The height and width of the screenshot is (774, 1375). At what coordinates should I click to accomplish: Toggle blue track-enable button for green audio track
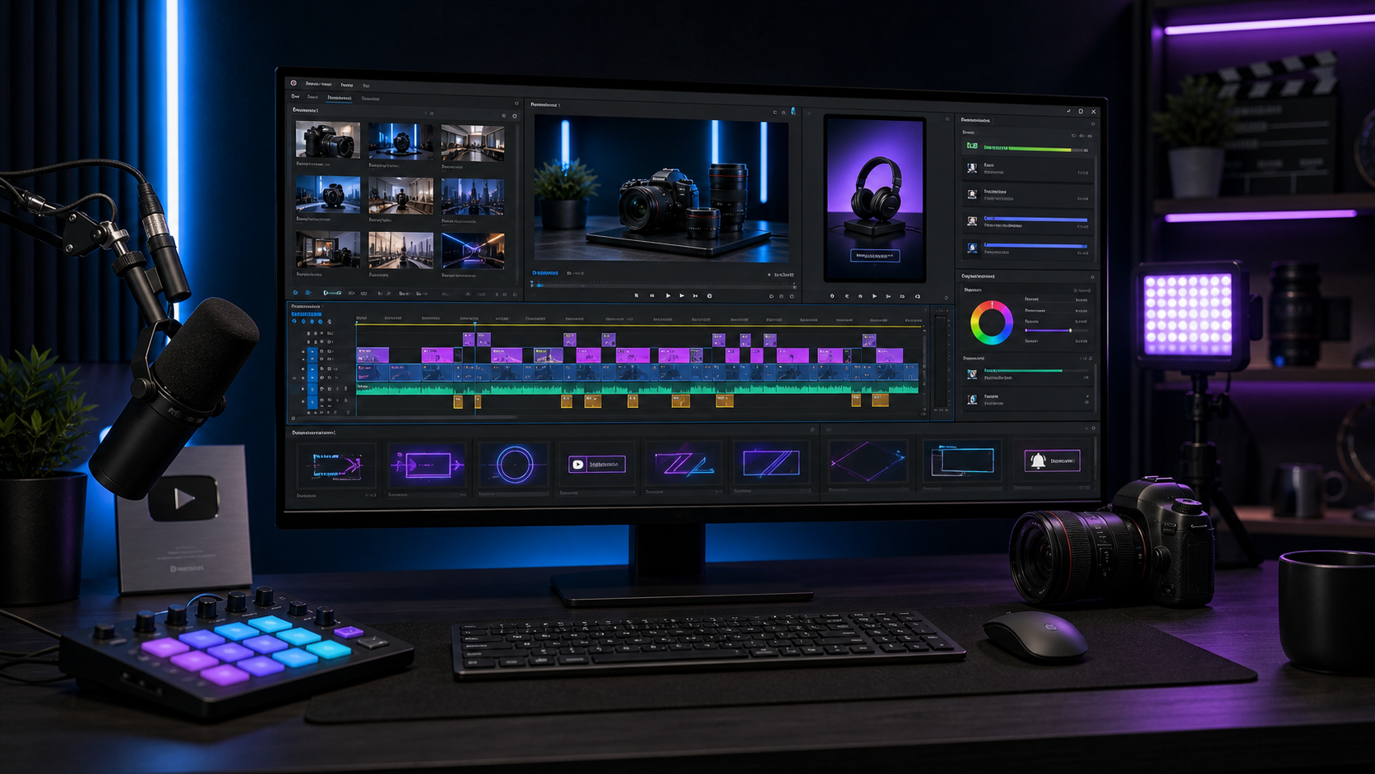[x=312, y=389]
